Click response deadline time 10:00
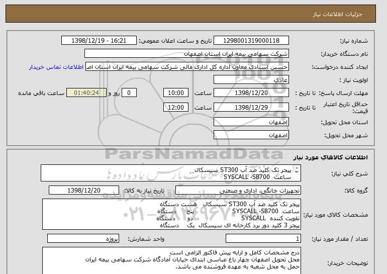This screenshot has width=387, height=274. [x=176, y=93]
